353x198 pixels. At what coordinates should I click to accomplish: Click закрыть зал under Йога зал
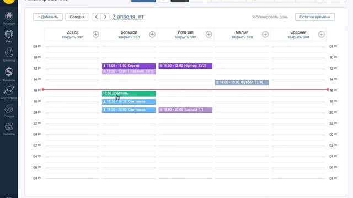[x=185, y=37]
